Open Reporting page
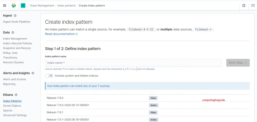 click(9, 84)
